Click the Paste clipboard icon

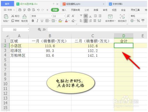(6, 16)
